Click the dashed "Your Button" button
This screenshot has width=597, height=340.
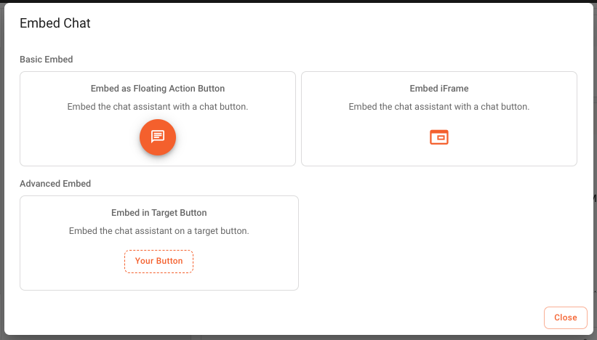159,262
